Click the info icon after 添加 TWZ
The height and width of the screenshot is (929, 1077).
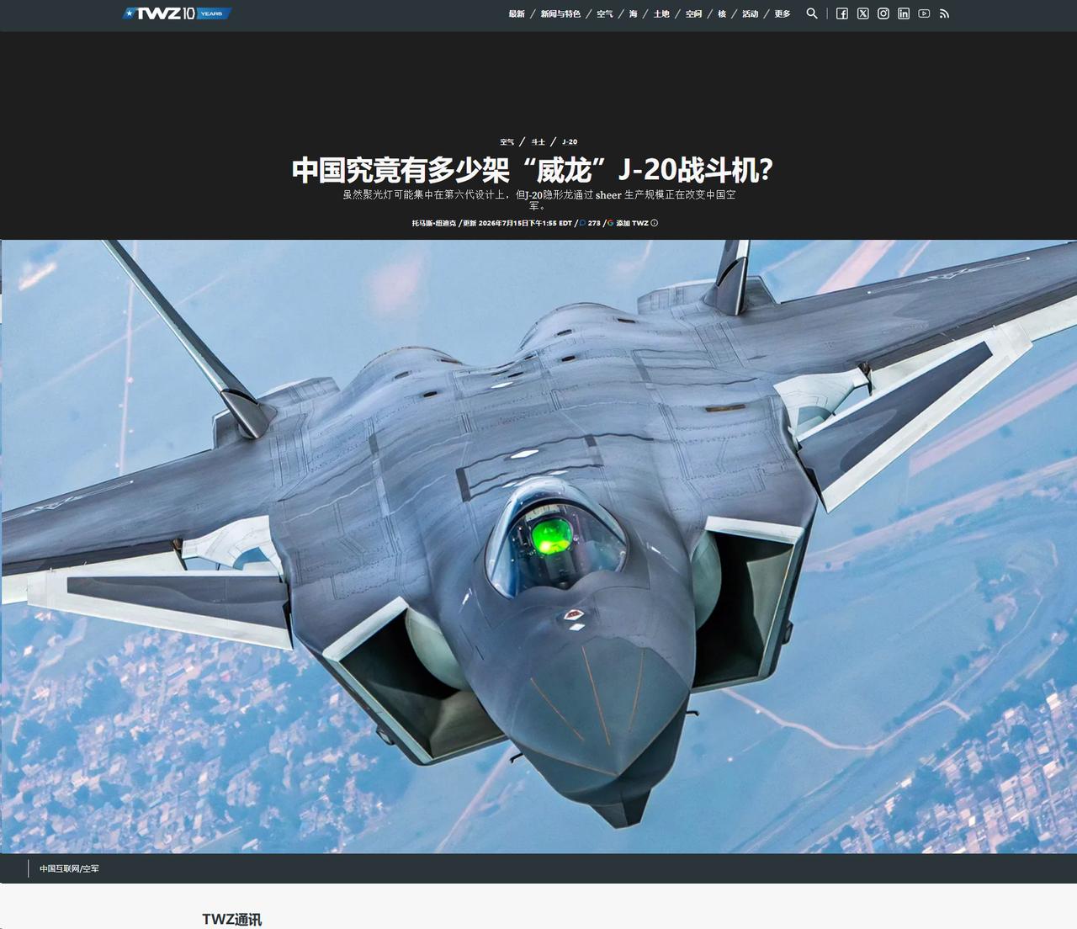coord(655,223)
